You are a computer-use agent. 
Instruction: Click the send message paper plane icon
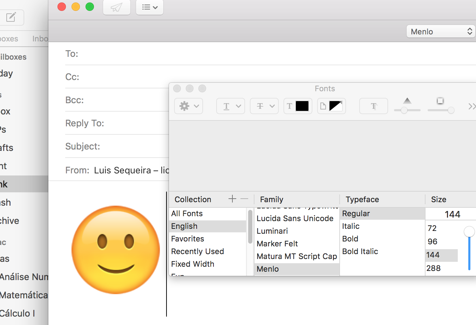point(116,7)
